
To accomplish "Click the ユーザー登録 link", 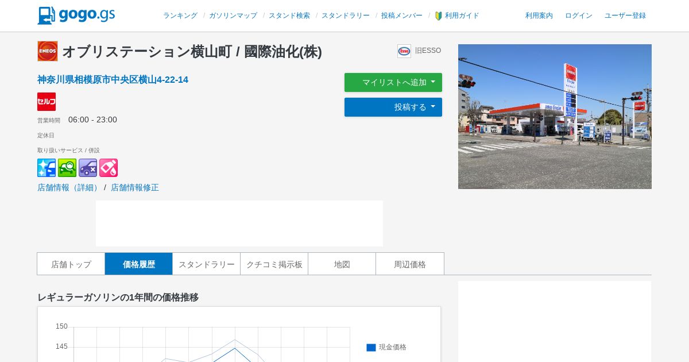I will pyautogui.click(x=625, y=16).
